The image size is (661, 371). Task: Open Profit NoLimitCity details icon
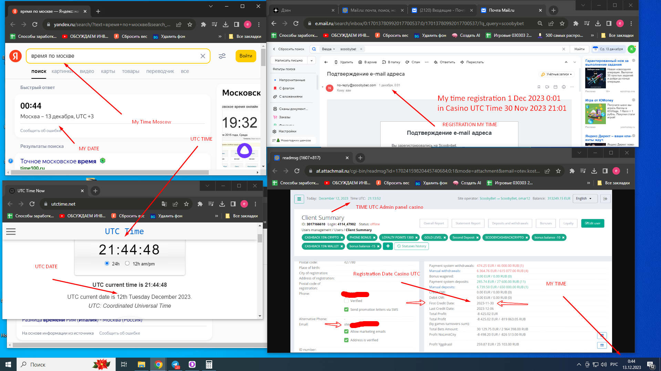coord(602,335)
